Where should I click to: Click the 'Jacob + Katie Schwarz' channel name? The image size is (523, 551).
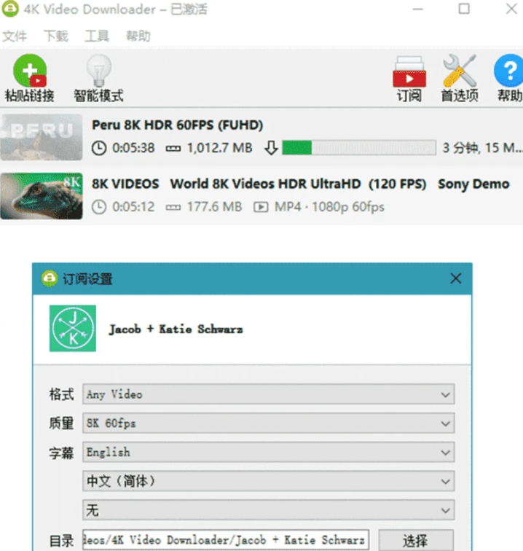(176, 329)
